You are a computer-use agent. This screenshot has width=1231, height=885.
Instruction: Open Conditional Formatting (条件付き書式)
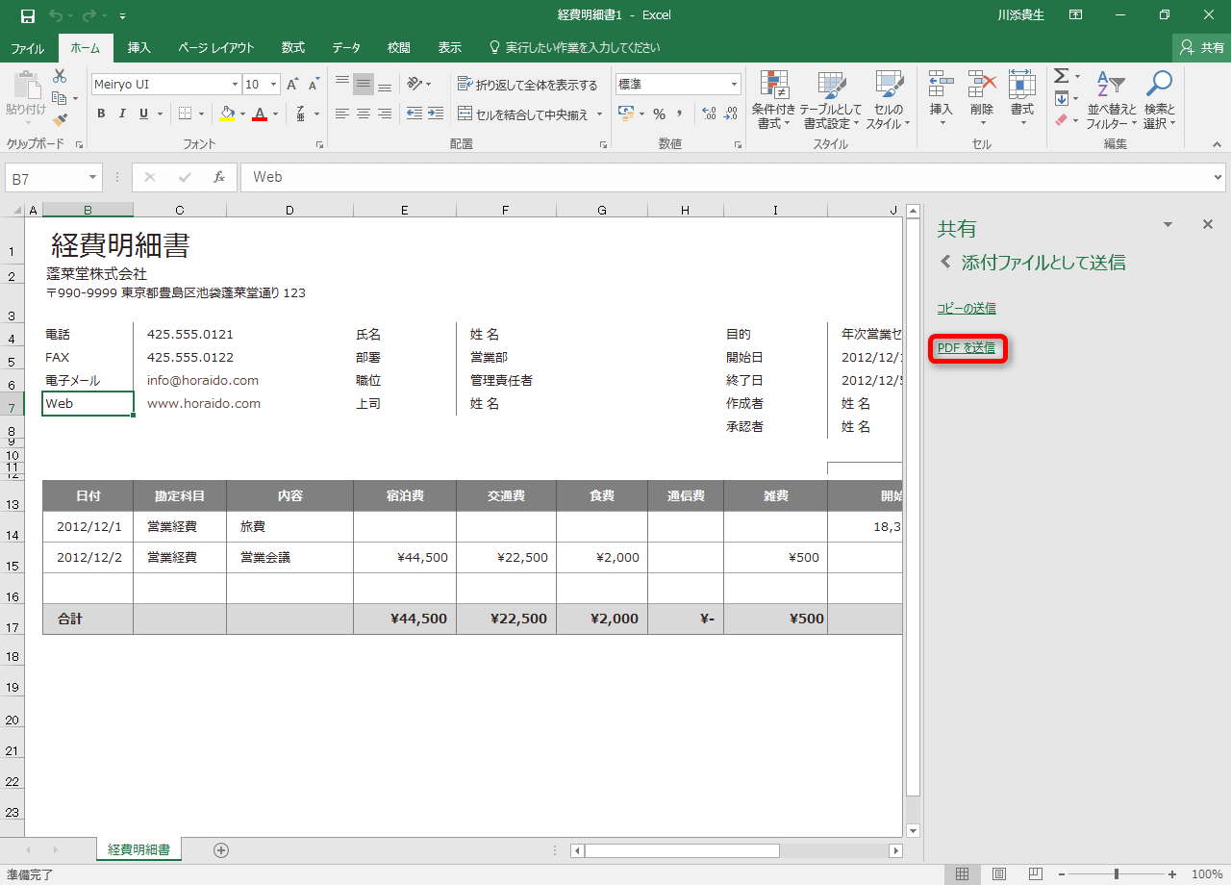tap(774, 100)
